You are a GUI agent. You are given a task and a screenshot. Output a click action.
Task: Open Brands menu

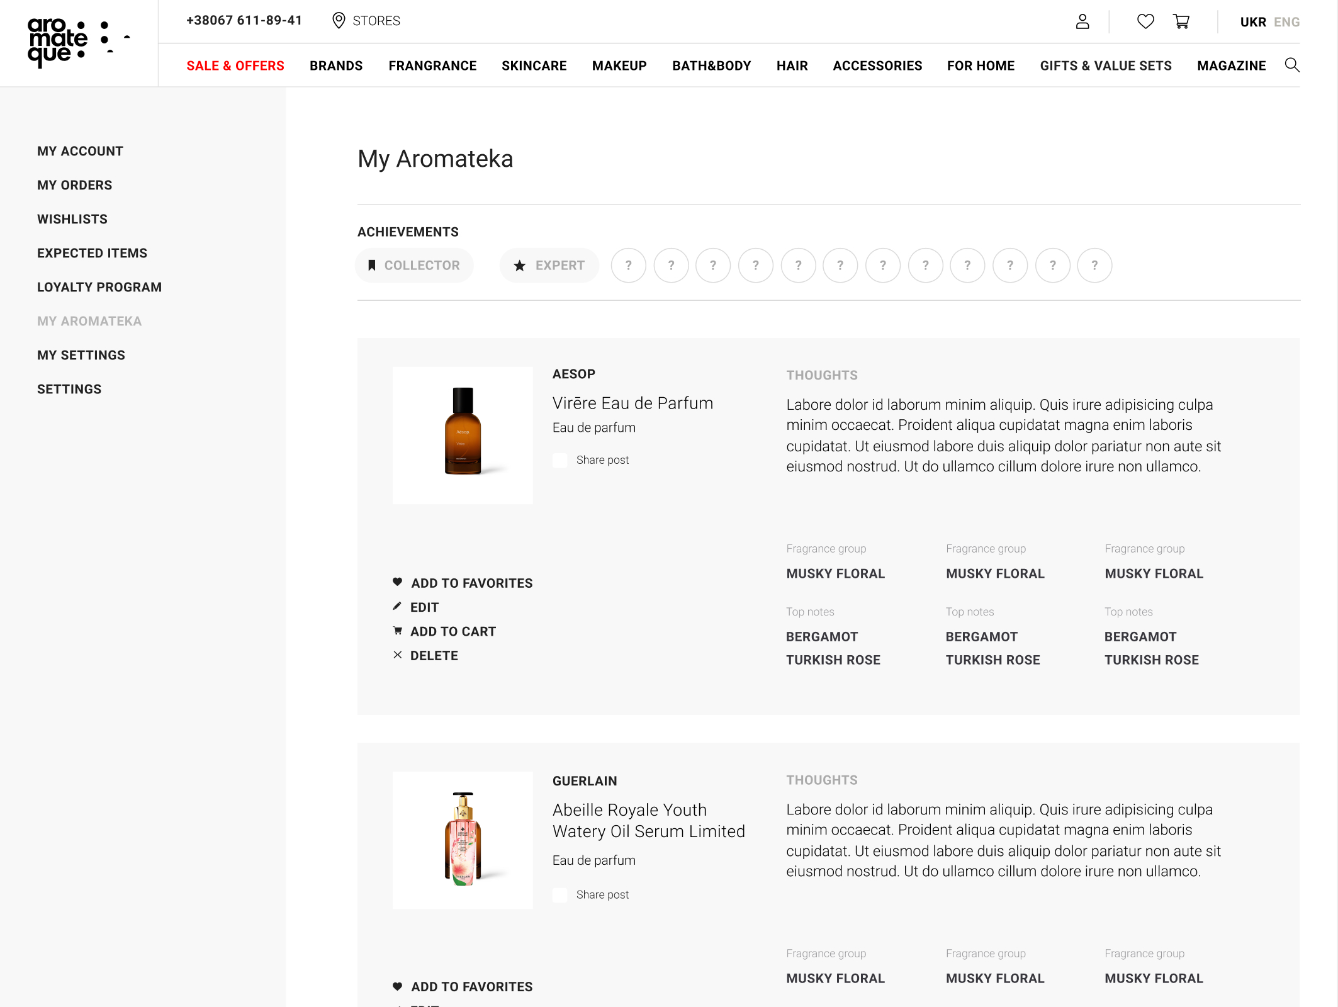pos(336,65)
